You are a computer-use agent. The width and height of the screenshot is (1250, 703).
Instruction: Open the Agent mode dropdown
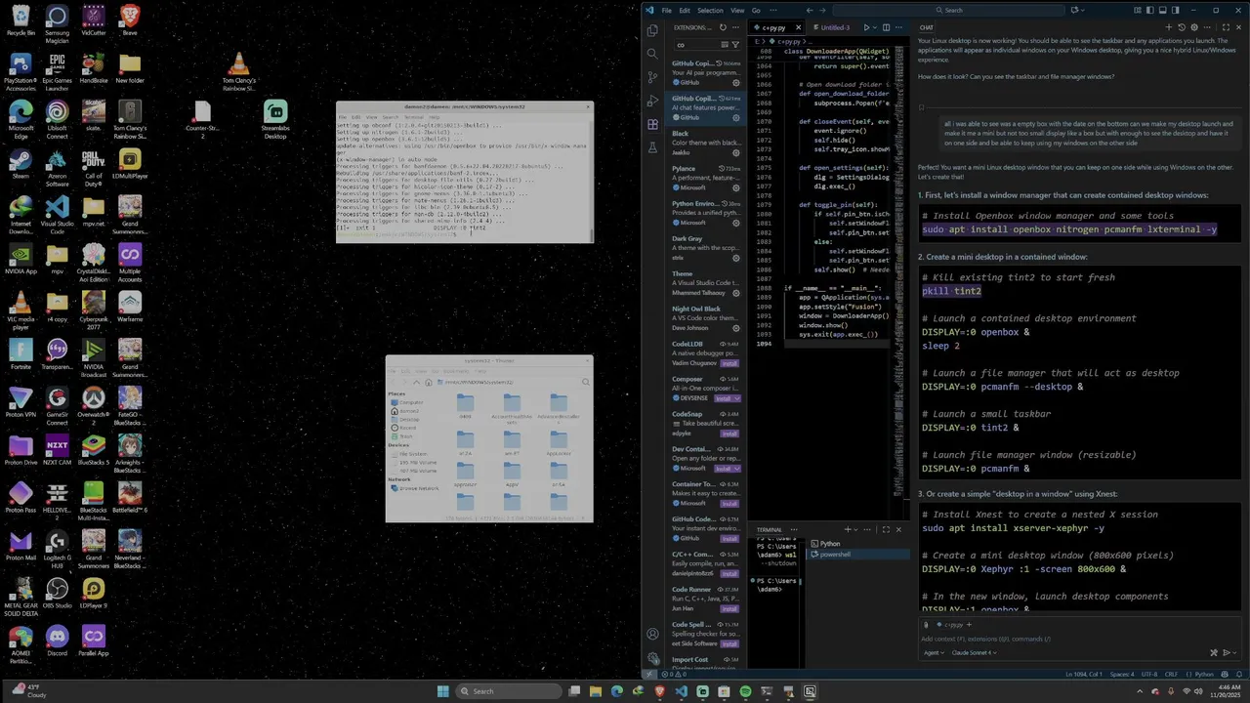click(934, 652)
